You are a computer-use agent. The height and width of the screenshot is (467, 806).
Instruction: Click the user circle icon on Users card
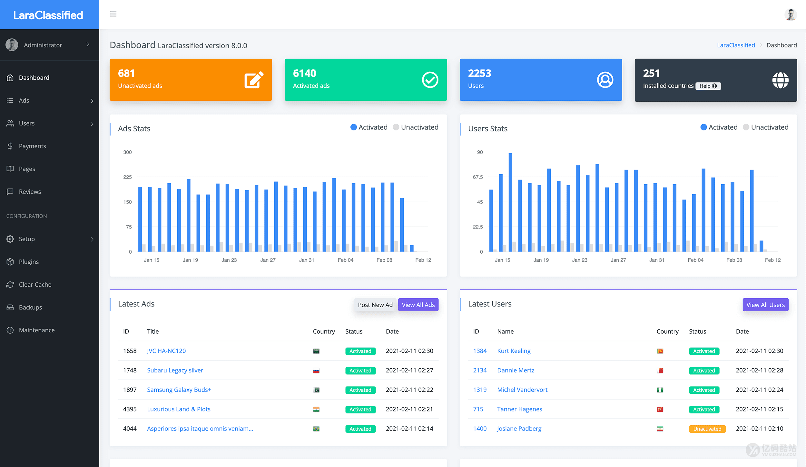[x=605, y=80]
